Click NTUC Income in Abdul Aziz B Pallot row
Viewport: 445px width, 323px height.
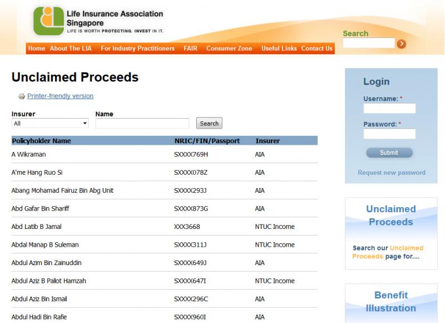point(275,281)
